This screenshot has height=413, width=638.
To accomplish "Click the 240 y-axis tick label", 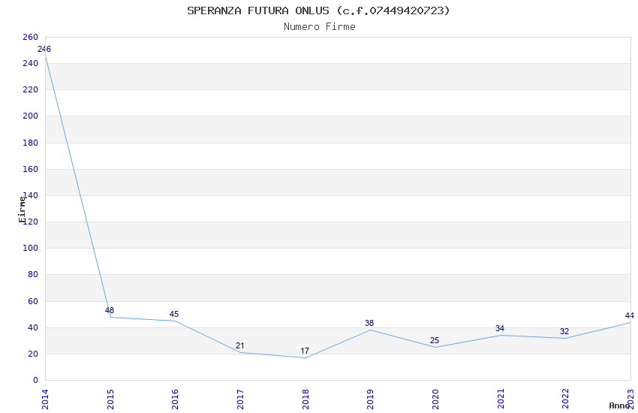I will tap(31, 64).
